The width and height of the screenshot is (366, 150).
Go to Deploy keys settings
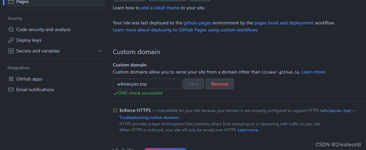tap(29, 40)
